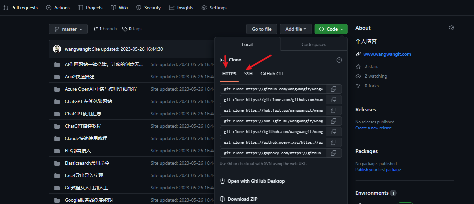Click the folder icon for Aria2快速搭建
This screenshot has width=474, height=204.
[x=57, y=77]
